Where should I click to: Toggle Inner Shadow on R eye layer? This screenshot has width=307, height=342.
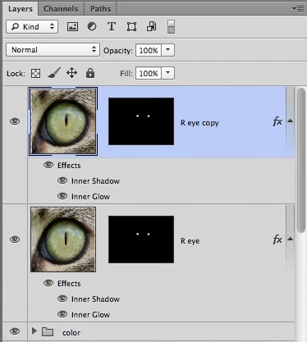click(x=62, y=299)
